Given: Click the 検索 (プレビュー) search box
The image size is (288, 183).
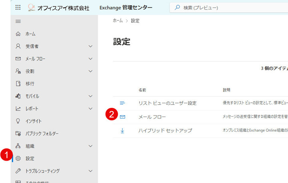Looking at the screenshot, I should coord(229,8).
